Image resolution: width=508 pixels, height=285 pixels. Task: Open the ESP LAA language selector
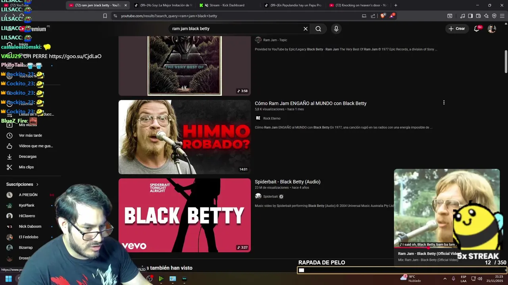pyautogui.click(x=464, y=279)
